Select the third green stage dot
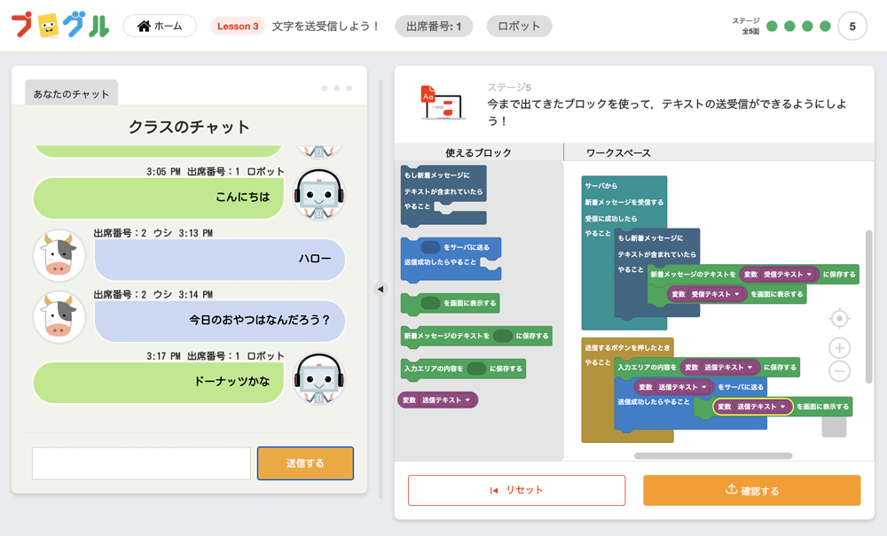This screenshot has height=536, width=887. point(807,26)
